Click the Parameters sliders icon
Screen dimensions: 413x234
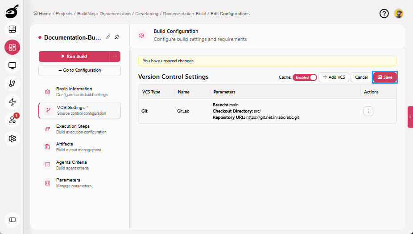click(47, 183)
